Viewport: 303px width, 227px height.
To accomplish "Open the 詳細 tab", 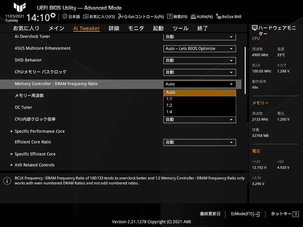I will pyautogui.click(x=114, y=28).
